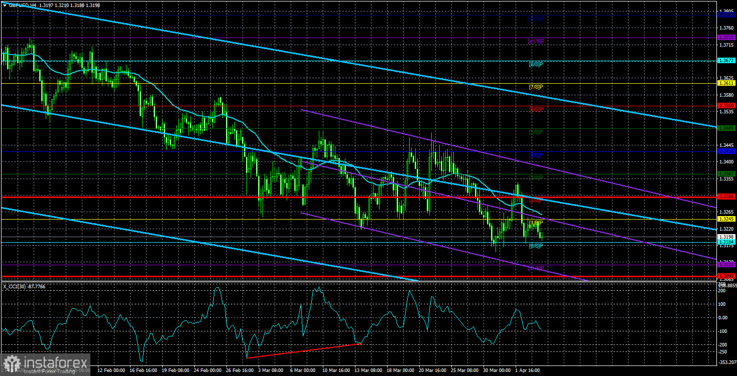Click the 25 Mar 08:00 time label
This screenshot has height=376, width=737.
[464, 370]
